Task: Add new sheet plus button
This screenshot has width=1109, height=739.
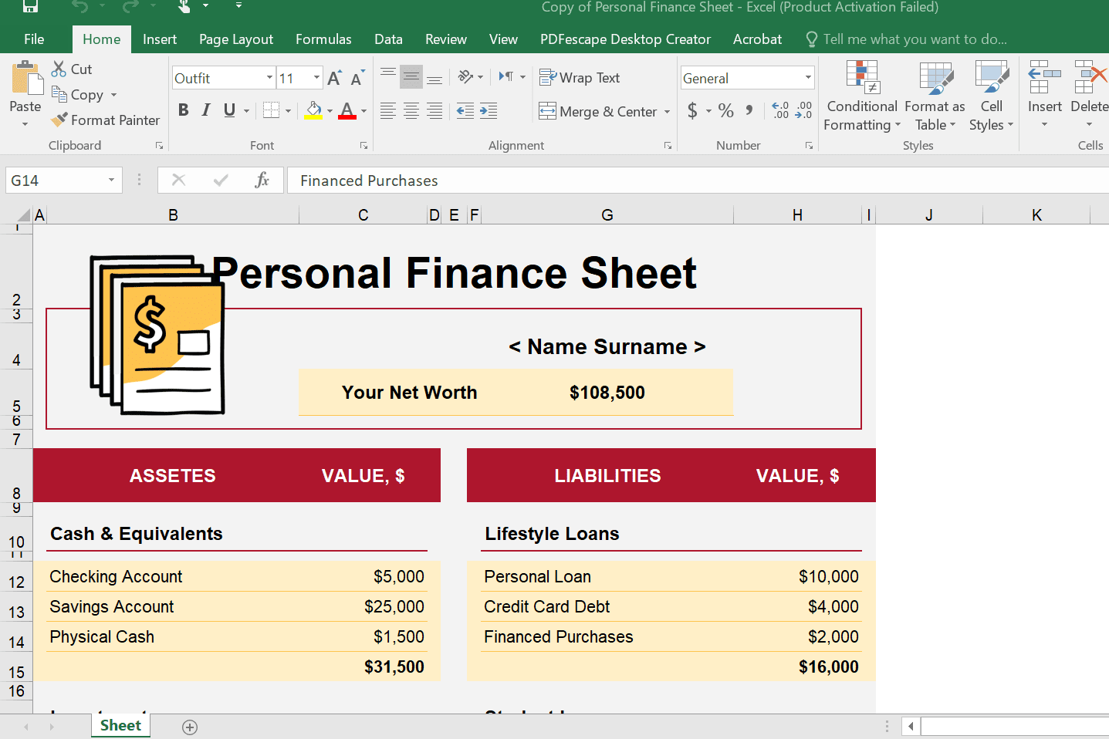Action: tap(190, 727)
